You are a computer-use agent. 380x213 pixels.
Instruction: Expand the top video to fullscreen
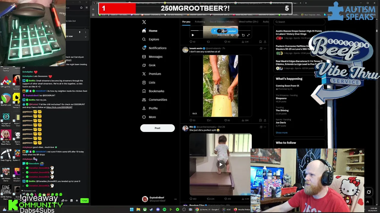[248, 35]
